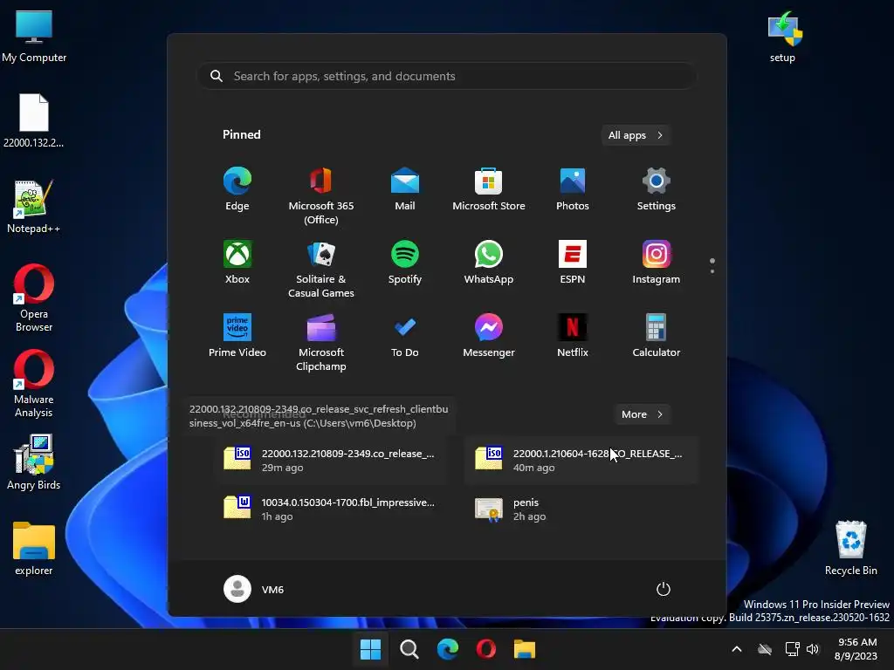This screenshot has width=894, height=670.
Task: Show hidden tray icons chevron
Action: [x=737, y=649]
